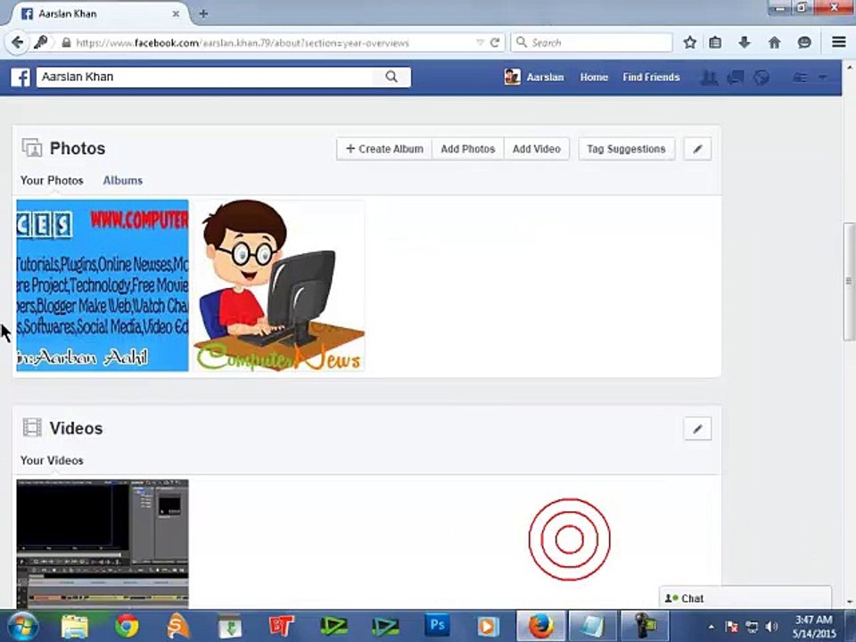The width and height of the screenshot is (856, 642).
Task: Open Firefox chat bubble icon
Action: pyautogui.click(x=804, y=43)
